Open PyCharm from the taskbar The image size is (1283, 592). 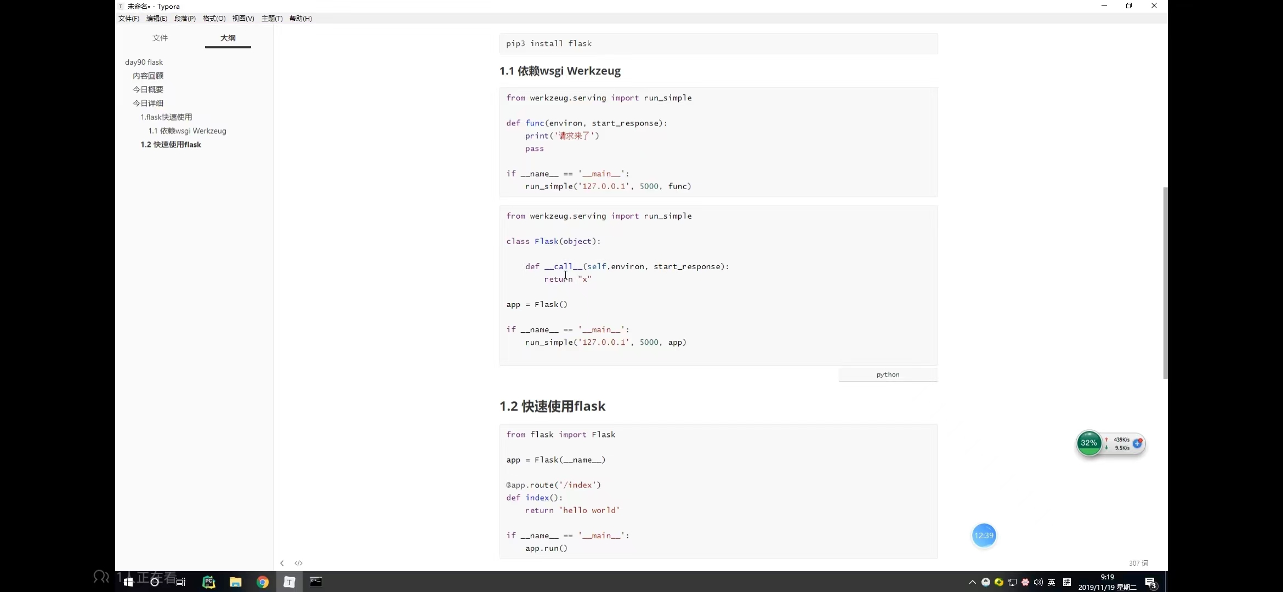coord(209,582)
